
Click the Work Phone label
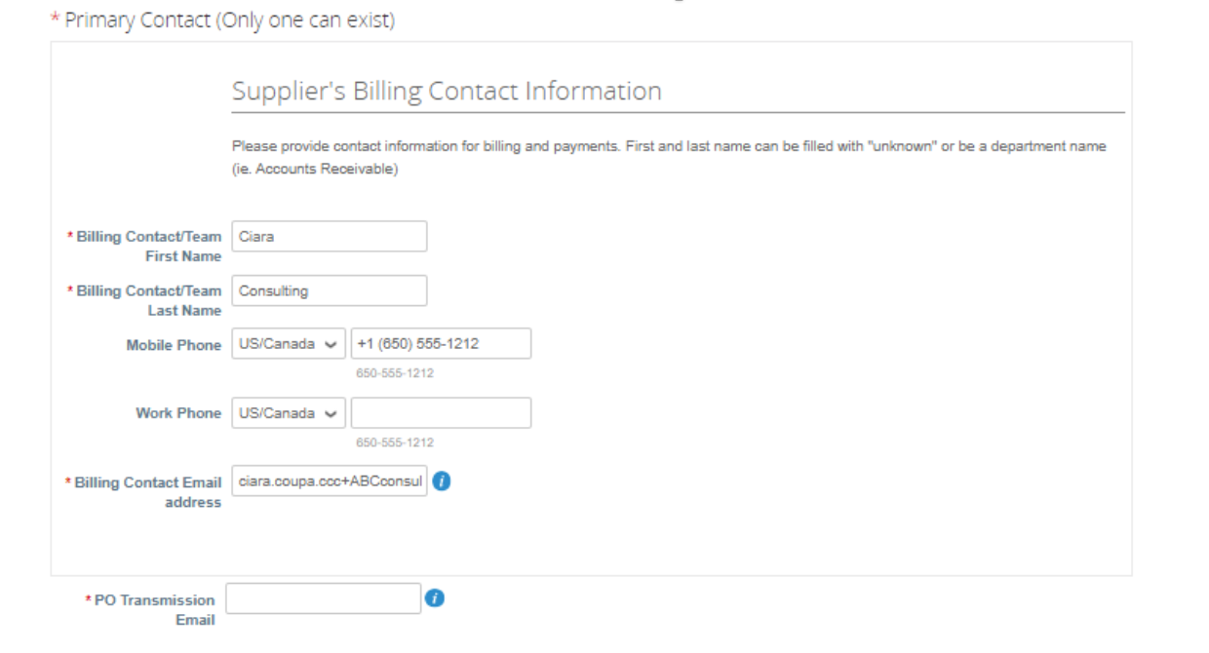click(x=178, y=413)
